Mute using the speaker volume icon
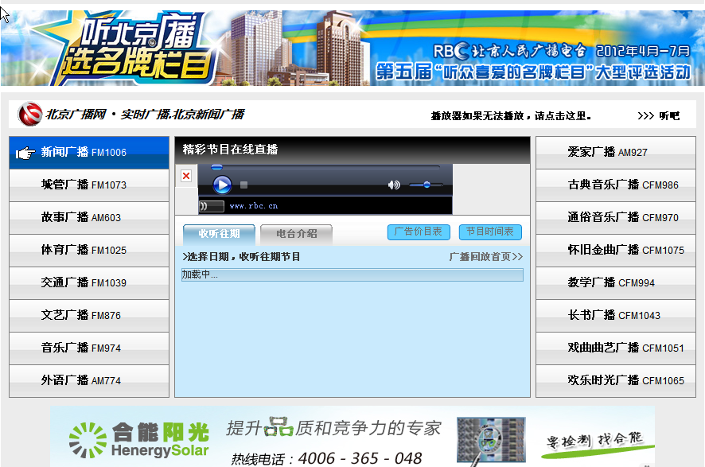Viewport: 705px width, 467px height. click(x=394, y=185)
